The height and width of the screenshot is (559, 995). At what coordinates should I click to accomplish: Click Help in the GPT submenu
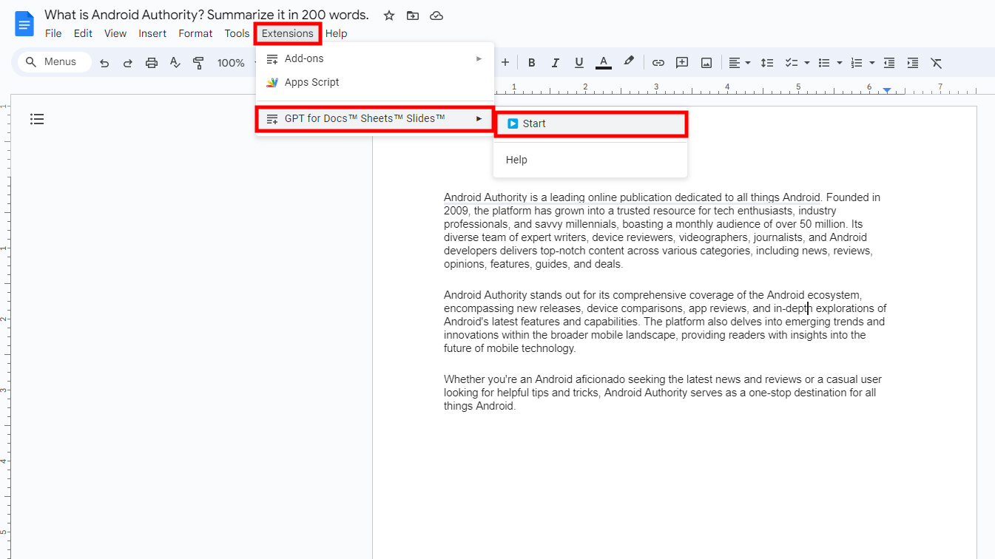(x=590, y=160)
